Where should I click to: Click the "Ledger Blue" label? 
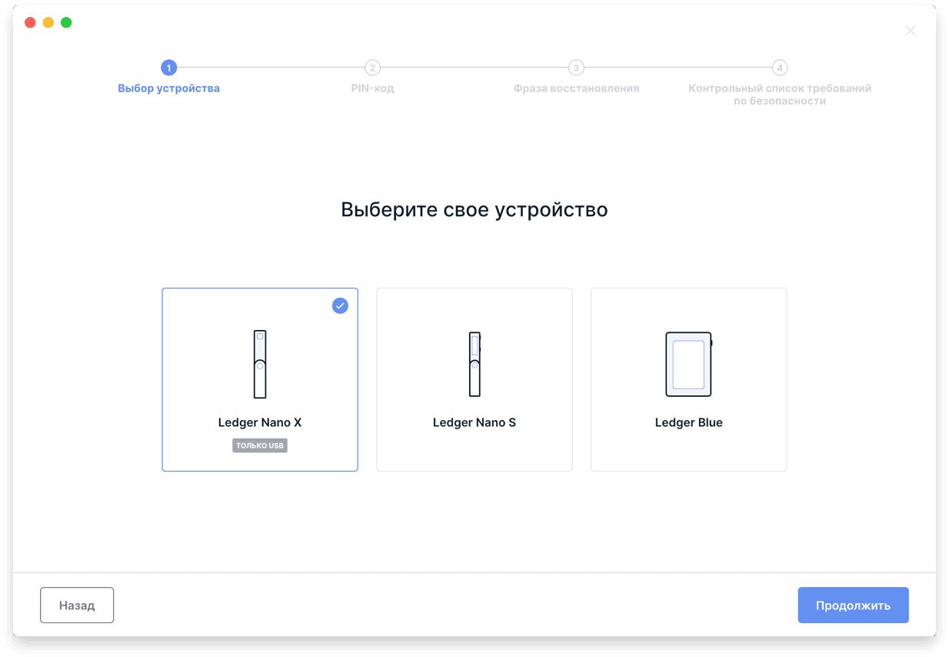click(x=689, y=422)
